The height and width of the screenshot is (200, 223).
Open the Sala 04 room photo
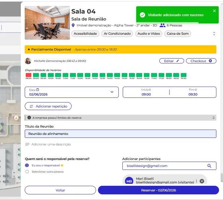[48, 23]
